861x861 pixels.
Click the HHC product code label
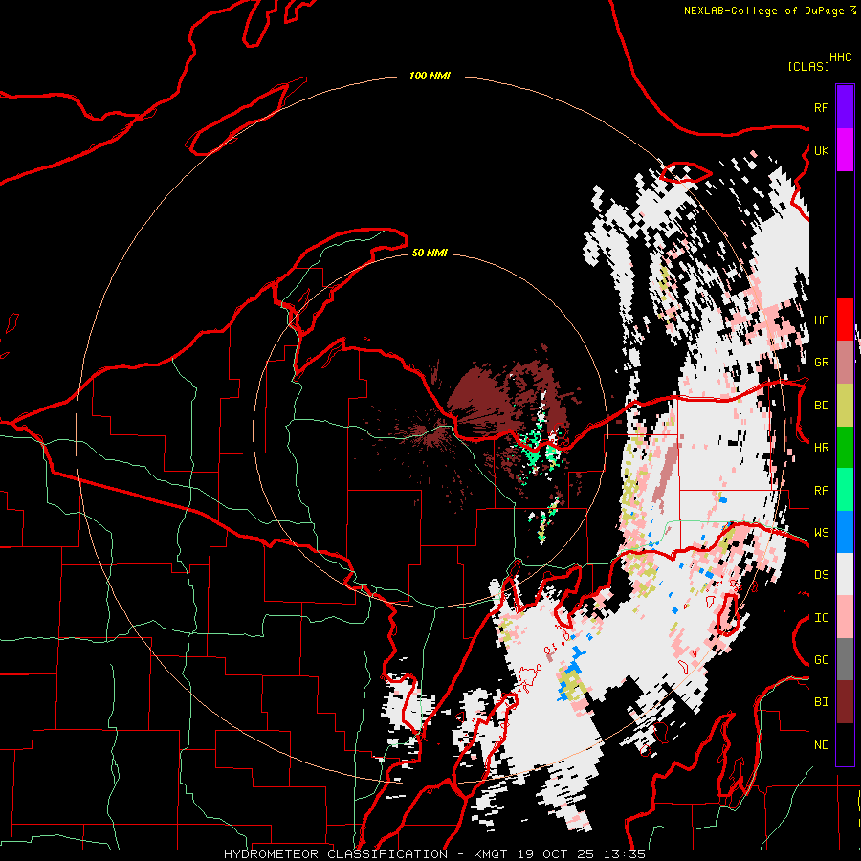[840, 57]
